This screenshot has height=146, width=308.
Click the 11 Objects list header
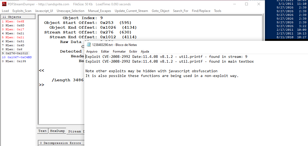point(18,17)
